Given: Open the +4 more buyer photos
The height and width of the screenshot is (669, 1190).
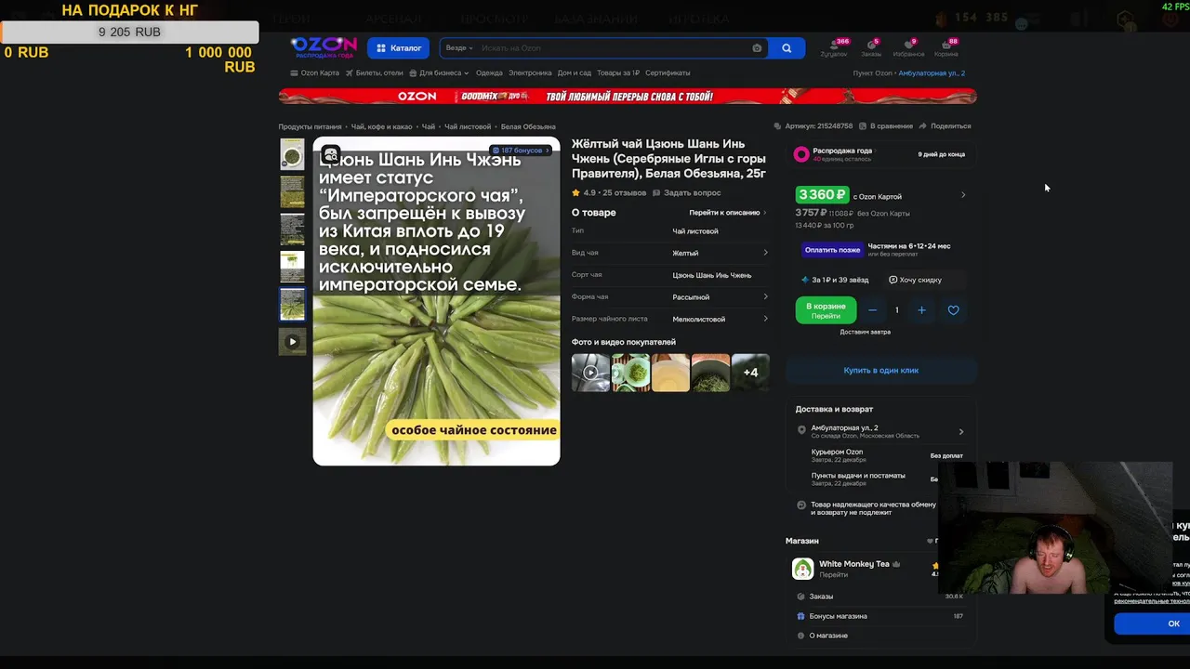Looking at the screenshot, I should [750, 373].
